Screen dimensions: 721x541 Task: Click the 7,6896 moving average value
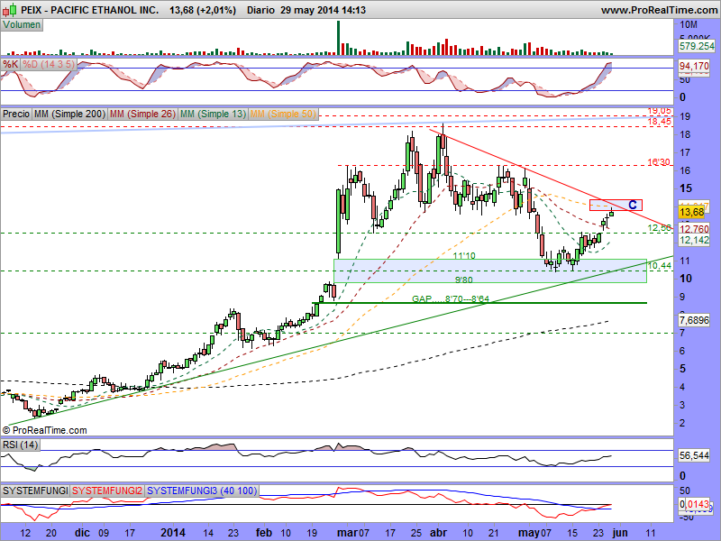pos(694,320)
